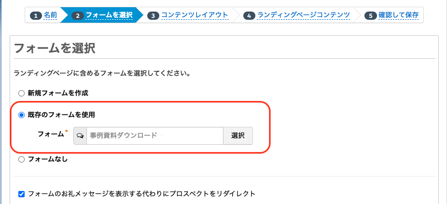
Task: Click the redirect checkbox label text
Action: pyautogui.click(x=141, y=194)
